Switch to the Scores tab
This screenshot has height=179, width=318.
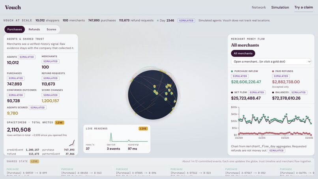tap(51, 29)
